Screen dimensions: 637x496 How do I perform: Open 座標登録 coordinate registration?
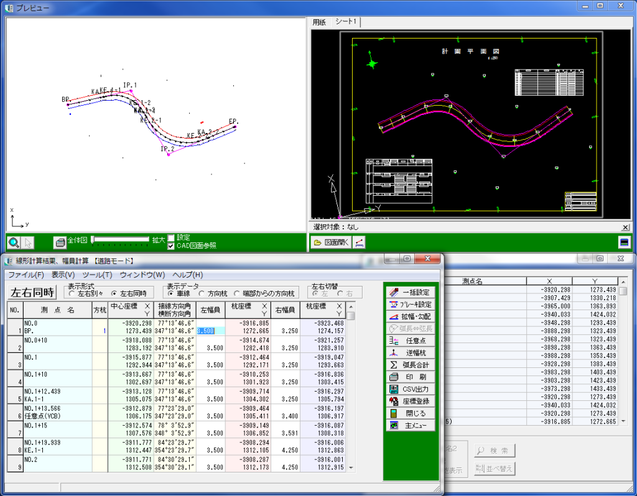(x=411, y=401)
